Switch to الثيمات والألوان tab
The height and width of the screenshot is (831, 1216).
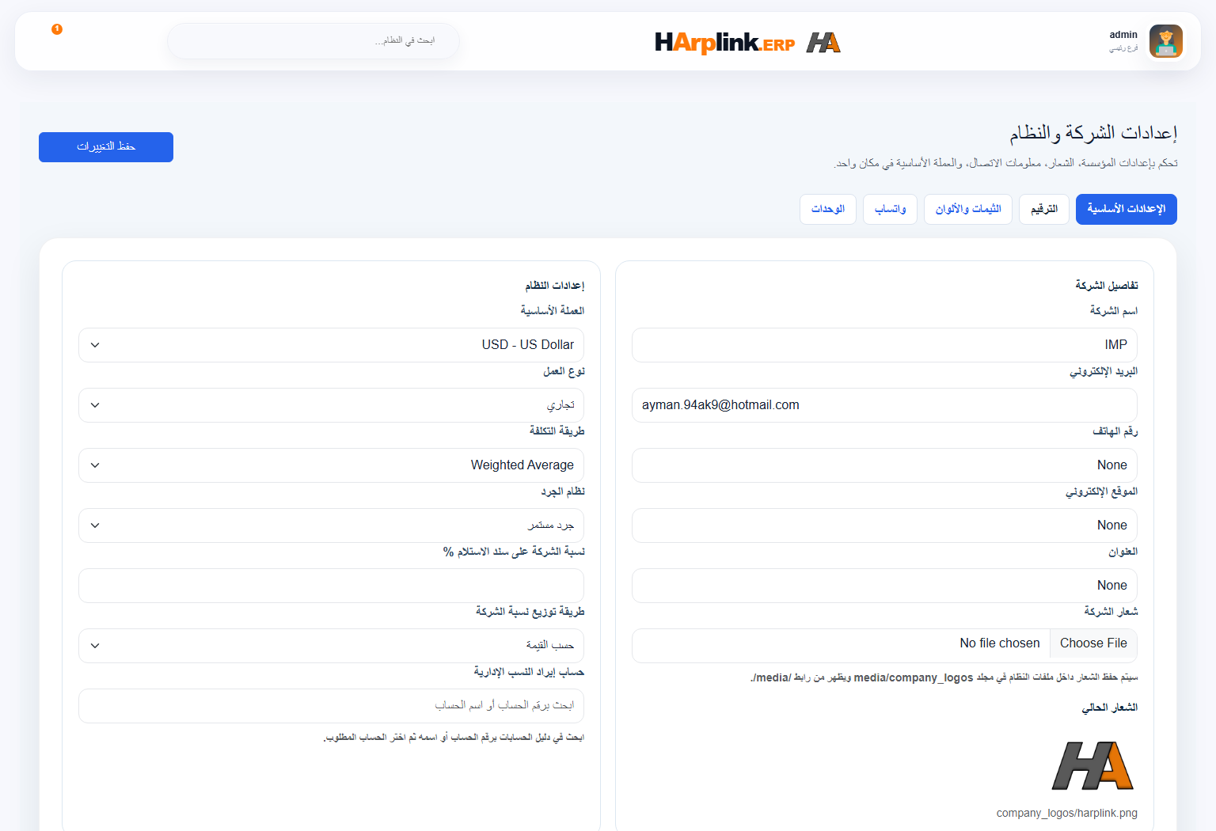point(967,209)
